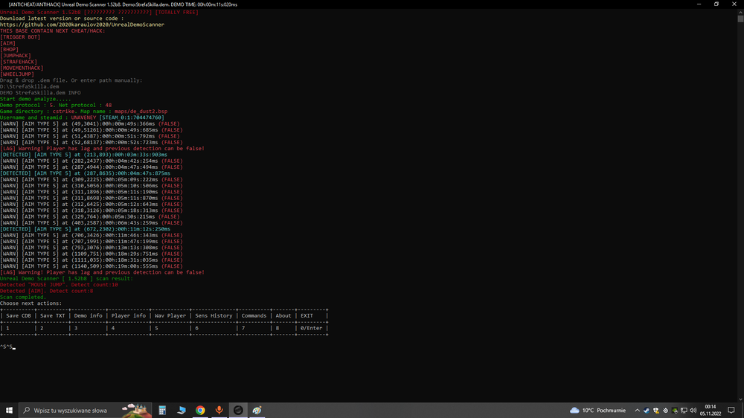The height and width of the screenshot is (418, 744).
Task: Open the NVIDIA tray icon
Action: click(x=675, y=411)
